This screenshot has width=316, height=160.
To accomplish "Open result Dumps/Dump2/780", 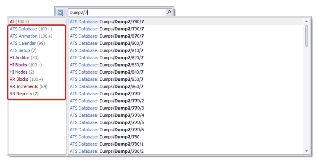I will click(x=186, y=137).
